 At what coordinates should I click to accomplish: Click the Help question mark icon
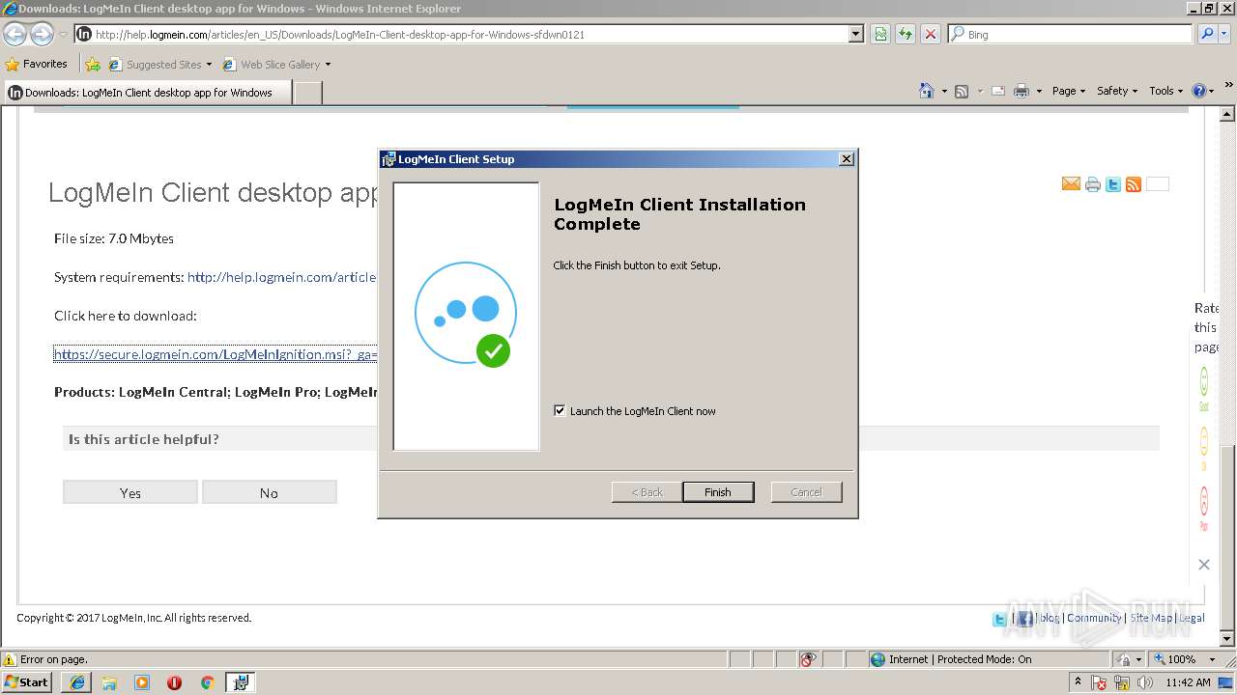point(1199,91)
